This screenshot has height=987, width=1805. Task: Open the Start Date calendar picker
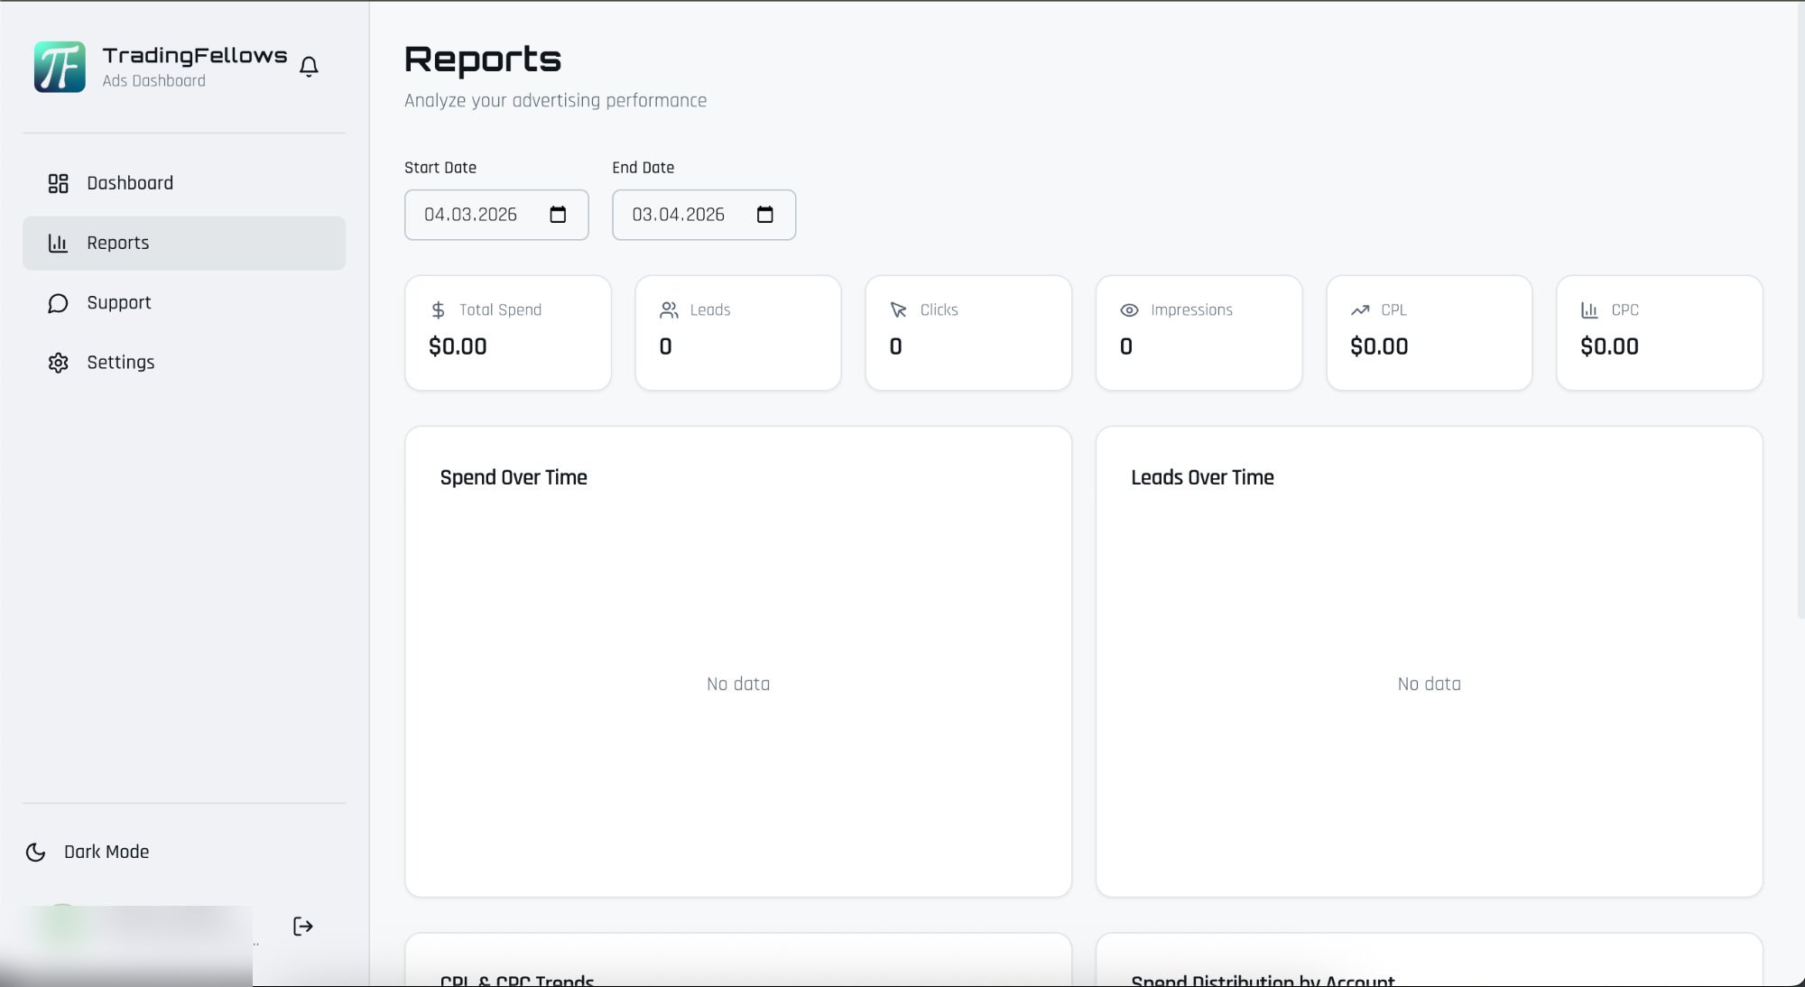pyautogui.click(x=560, y=215)
